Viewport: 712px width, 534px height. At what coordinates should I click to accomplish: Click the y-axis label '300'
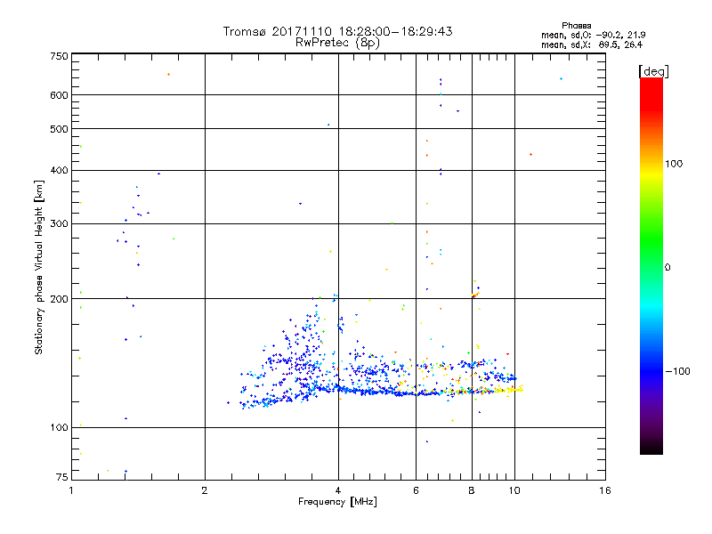click(59, 223)
